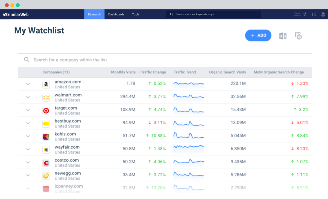Click the magnifier icon in top search bar
Viewport: 328px width, 199px height.
172,14
